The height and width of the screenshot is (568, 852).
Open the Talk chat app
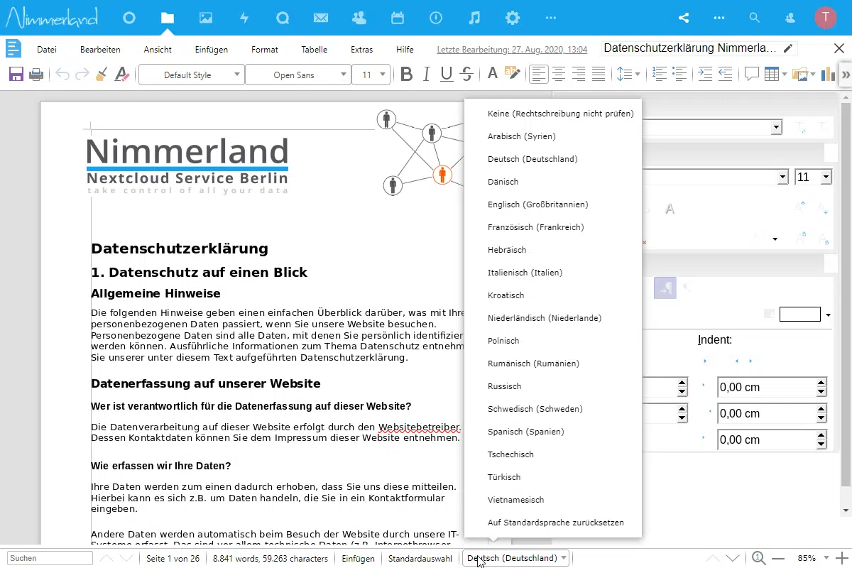click(x=283, y=18)
